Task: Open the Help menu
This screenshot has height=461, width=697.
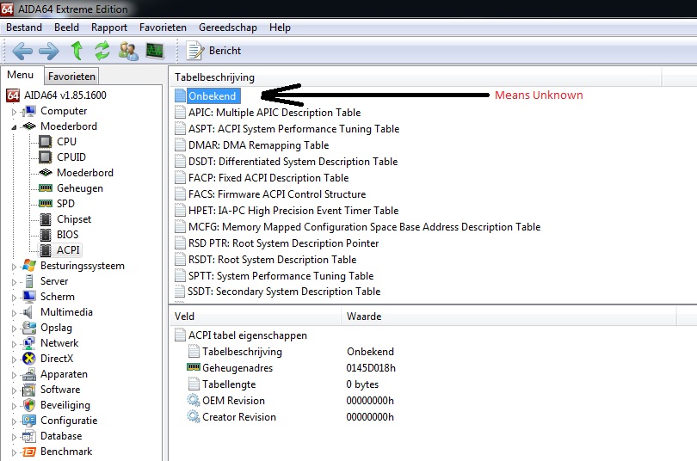Action: 280,28
